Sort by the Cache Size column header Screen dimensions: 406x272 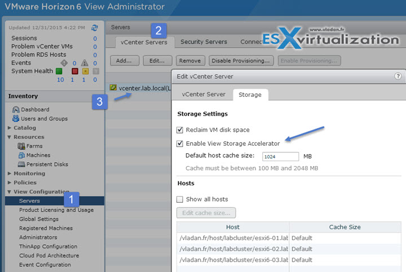pos(345,227)
